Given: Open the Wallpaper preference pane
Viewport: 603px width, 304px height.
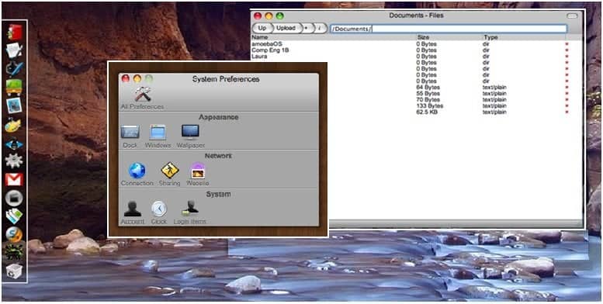Looking at the screenshot, I should point(190,136).
